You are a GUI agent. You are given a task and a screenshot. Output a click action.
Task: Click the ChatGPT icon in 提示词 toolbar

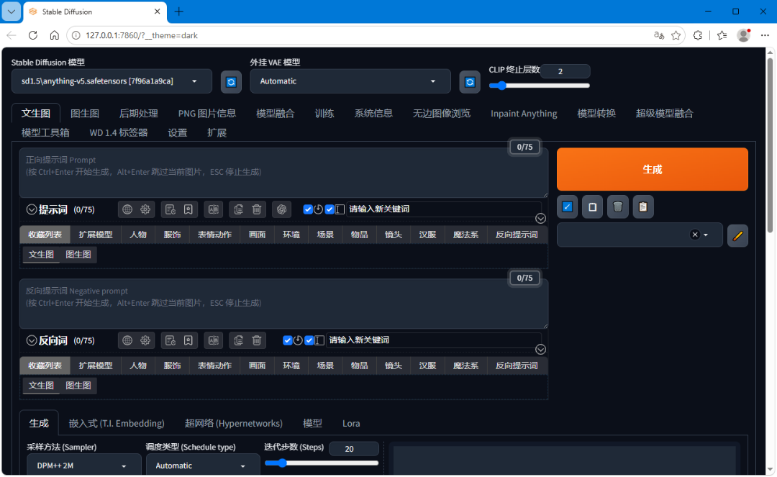[x=282, y=209]
